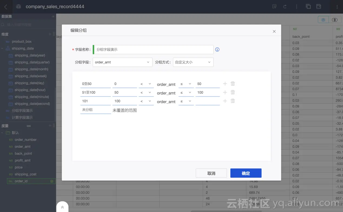Click the group name field 51至100
Image resolution: width=343 pixels, height=212 pixels.
[95, 93]
